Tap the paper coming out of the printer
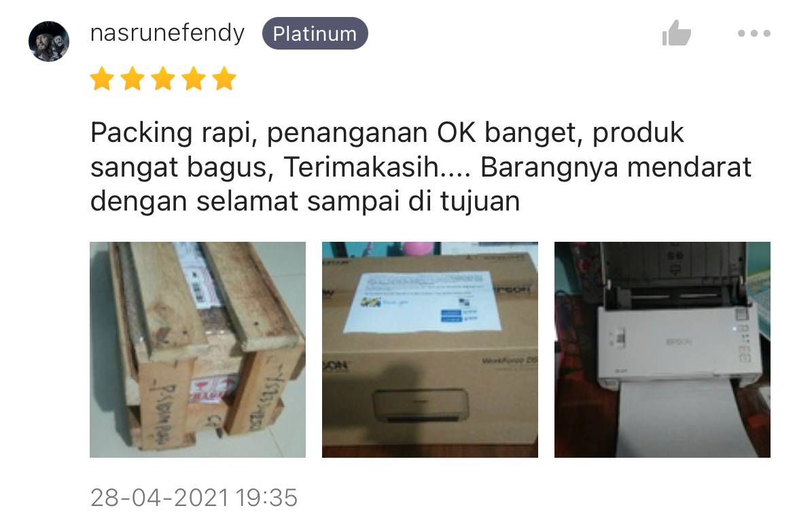Image resolution: width=795 pixels, height=525 pixels. click(678, 418)
